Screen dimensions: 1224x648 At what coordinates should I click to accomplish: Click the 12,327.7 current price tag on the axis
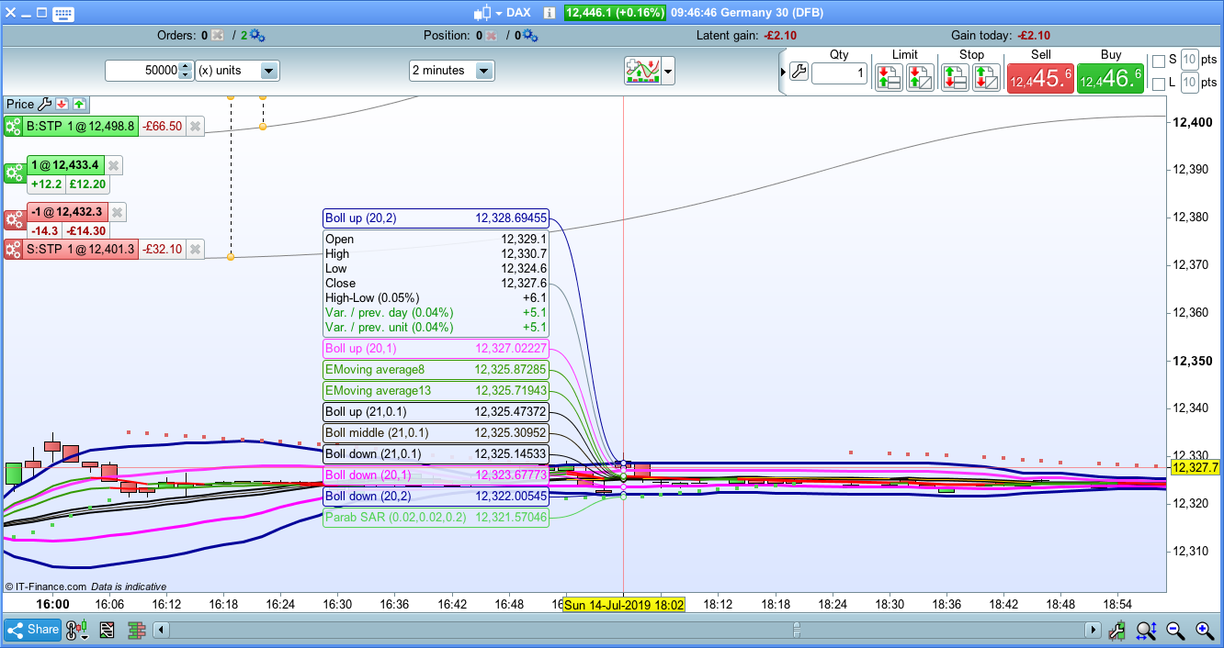(x=1196, y=468)
